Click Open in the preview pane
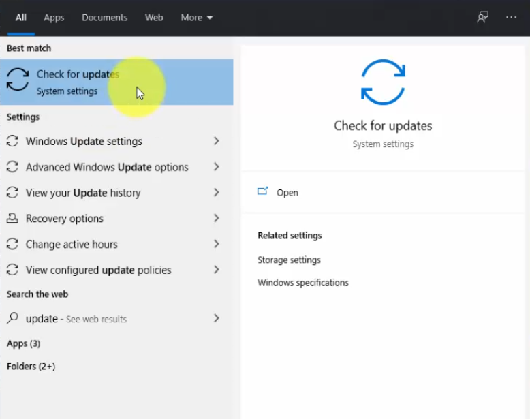The height and width of the screenshot is (419, 530). [287, 193]
